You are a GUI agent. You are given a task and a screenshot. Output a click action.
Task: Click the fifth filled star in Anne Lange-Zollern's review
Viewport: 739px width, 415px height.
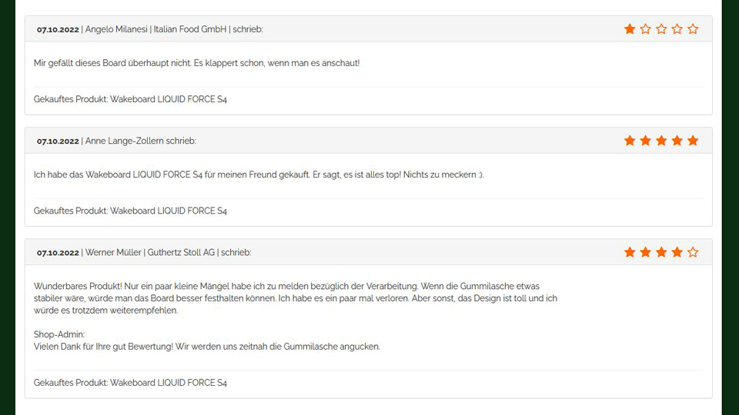693,141
